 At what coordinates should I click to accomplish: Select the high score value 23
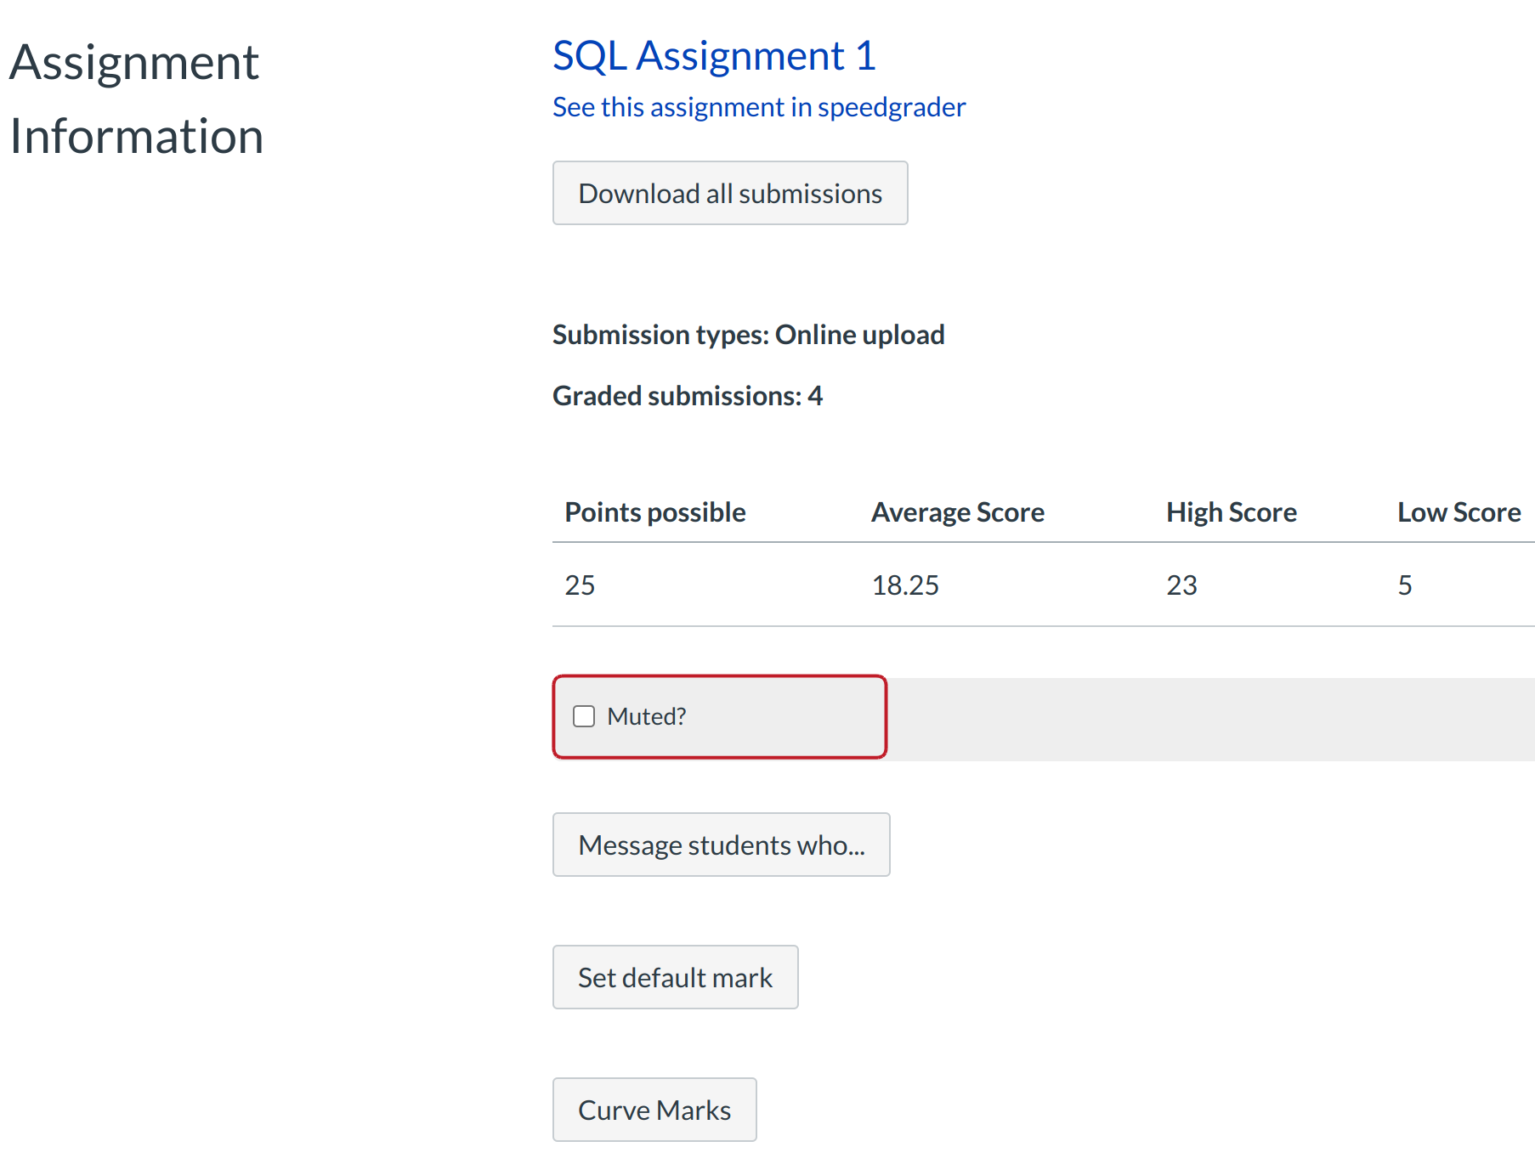click(1181, 585)
